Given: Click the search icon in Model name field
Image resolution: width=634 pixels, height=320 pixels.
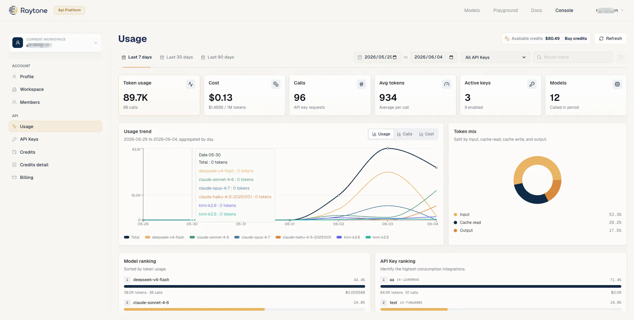Looking at the screenshot, I should 539,57.
